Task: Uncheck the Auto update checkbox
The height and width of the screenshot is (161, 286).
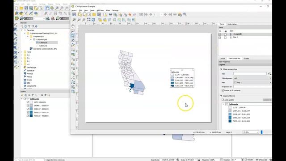Action: (x=223, y=100)
